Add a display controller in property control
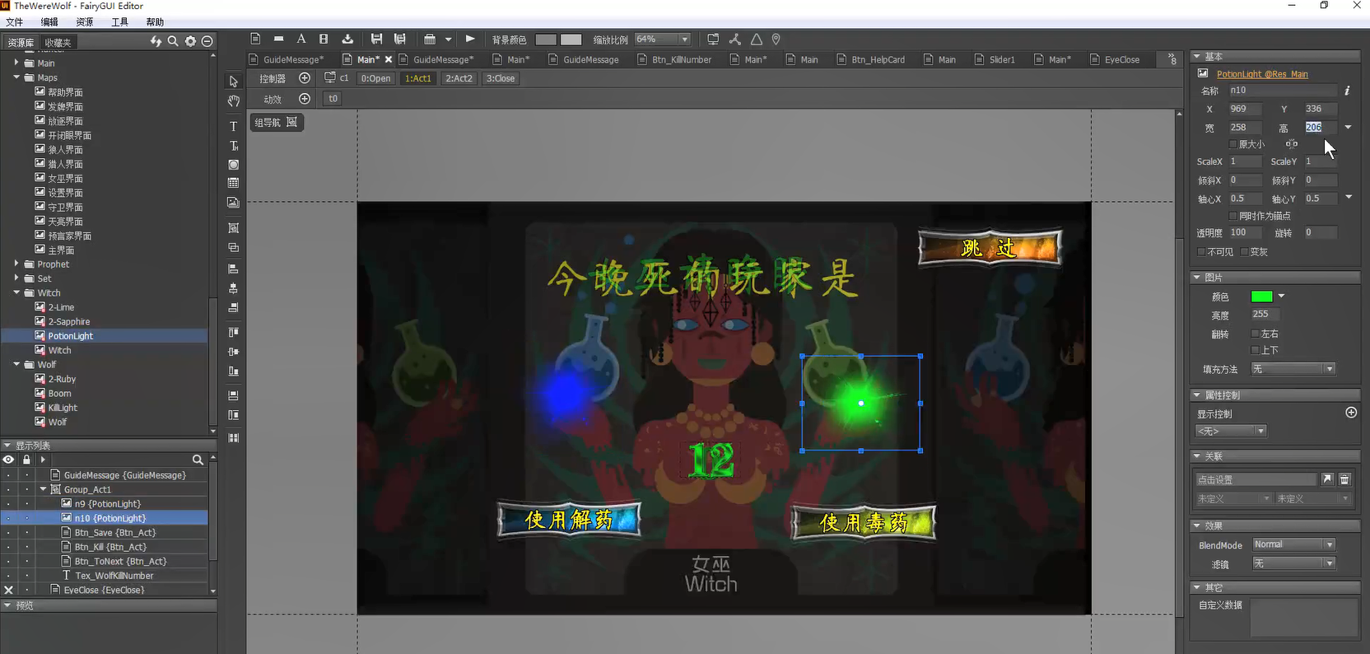The height and width of the screenshot is (654, 1370). coord(1351,413)
